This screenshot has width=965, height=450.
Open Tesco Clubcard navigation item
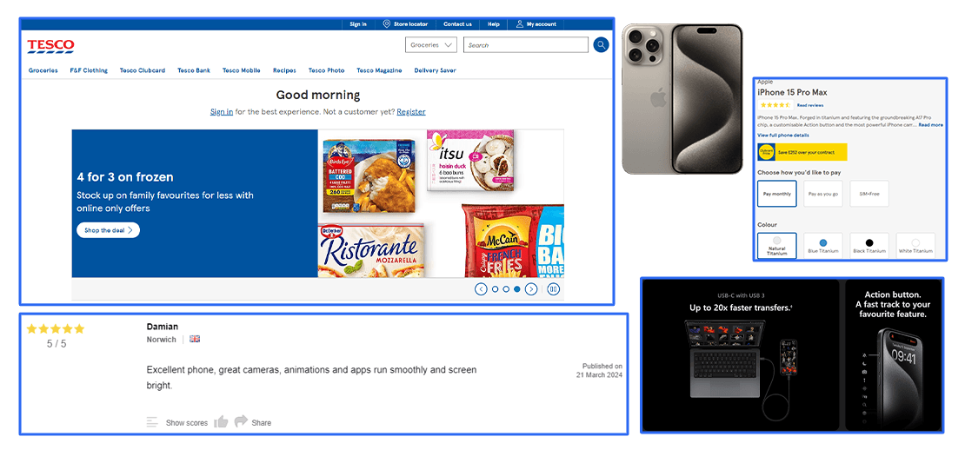coord(143,70)
